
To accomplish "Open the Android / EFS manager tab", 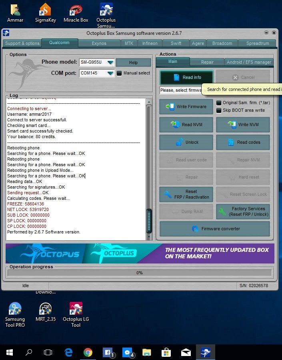I will pyautogui.click(x=249, y=62).
